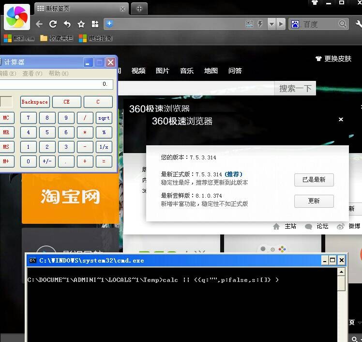Bookmark page with the star icon
The image size is (362, 342).
click(81, 24)
